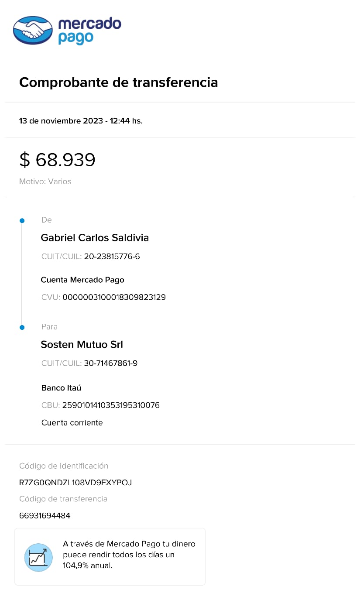Click the blue dot beside "Para"
This screenshot has width=360, height=600.
pyautogui.click(x=22, y=327)
